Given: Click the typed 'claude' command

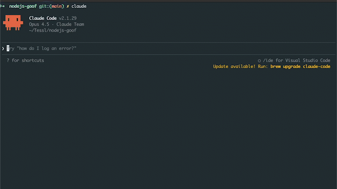Looking at the screenshot, I should (79, 6).
